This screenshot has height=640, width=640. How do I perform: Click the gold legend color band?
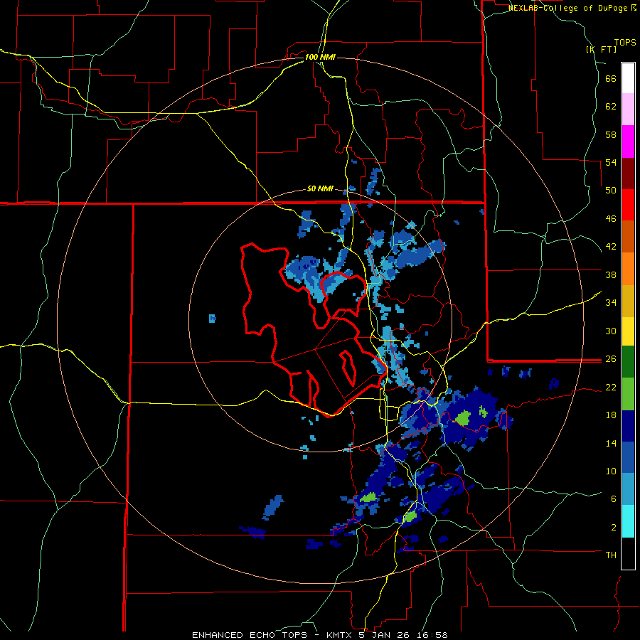click(628, 301)
